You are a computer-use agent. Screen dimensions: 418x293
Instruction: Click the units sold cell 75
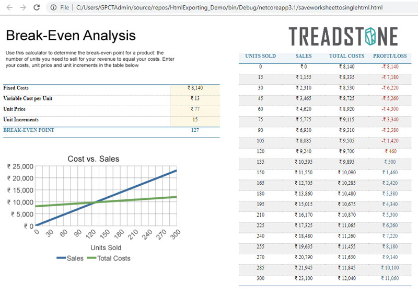260,119
